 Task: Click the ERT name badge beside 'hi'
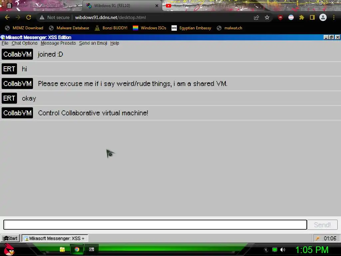point(9,69)
